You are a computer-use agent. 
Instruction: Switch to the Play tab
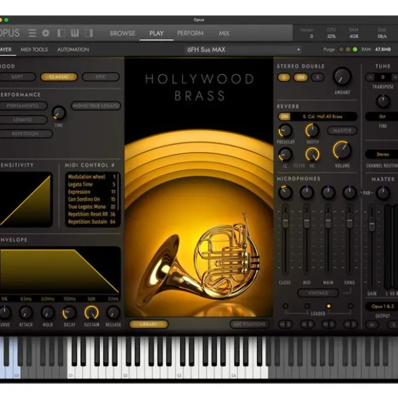click(157, 33)
